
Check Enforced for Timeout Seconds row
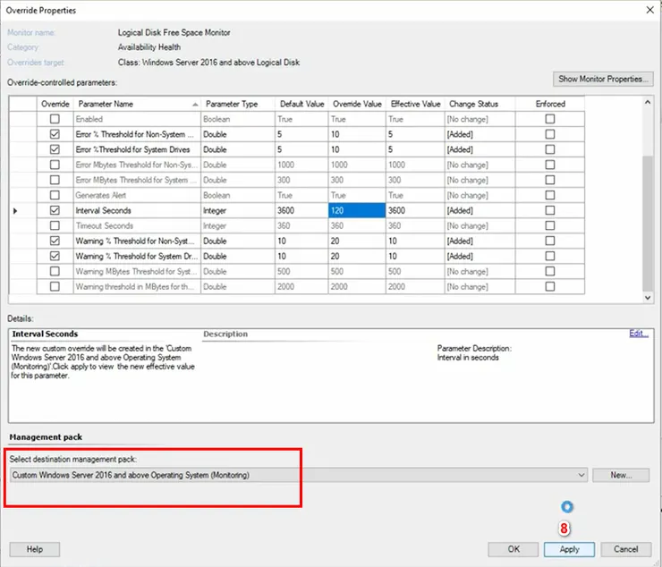(549, 225)
